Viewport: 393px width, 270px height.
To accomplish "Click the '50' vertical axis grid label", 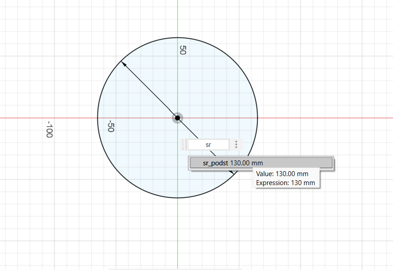I will click(x=183, y=50).
